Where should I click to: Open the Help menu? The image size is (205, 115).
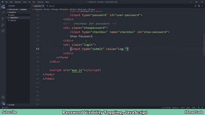[47, 2]
